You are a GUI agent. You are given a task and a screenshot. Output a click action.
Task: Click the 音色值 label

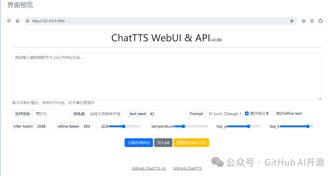79,114
